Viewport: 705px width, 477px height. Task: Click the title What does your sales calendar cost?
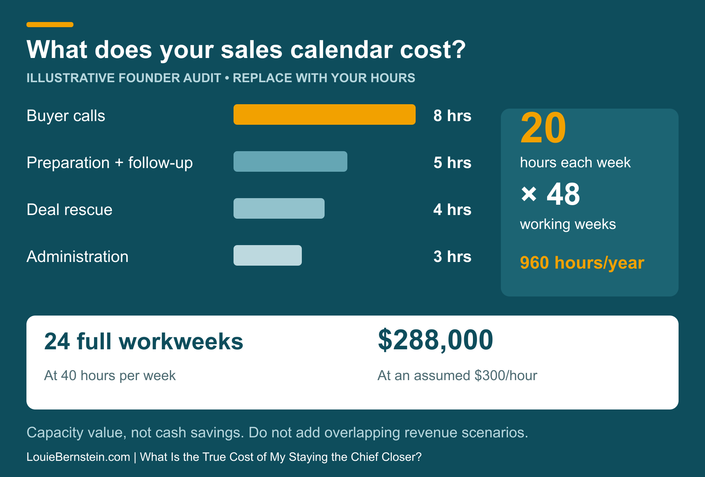tap(246, 50)
